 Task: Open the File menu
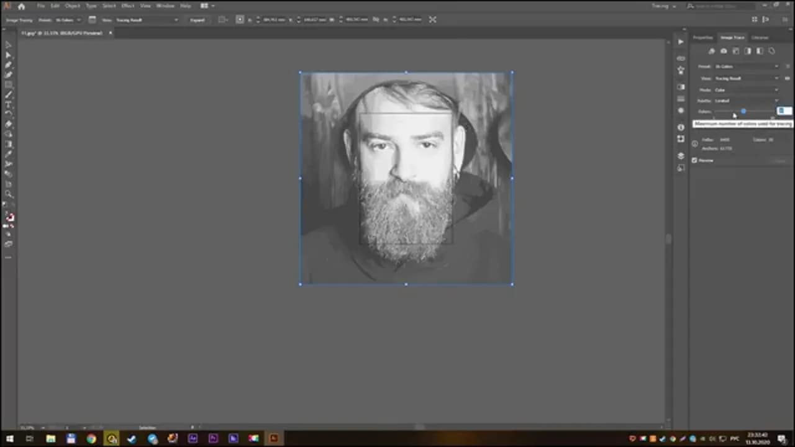(40, 6)
